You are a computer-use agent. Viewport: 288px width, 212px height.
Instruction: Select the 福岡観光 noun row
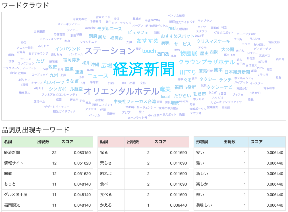tap(47, 205)
